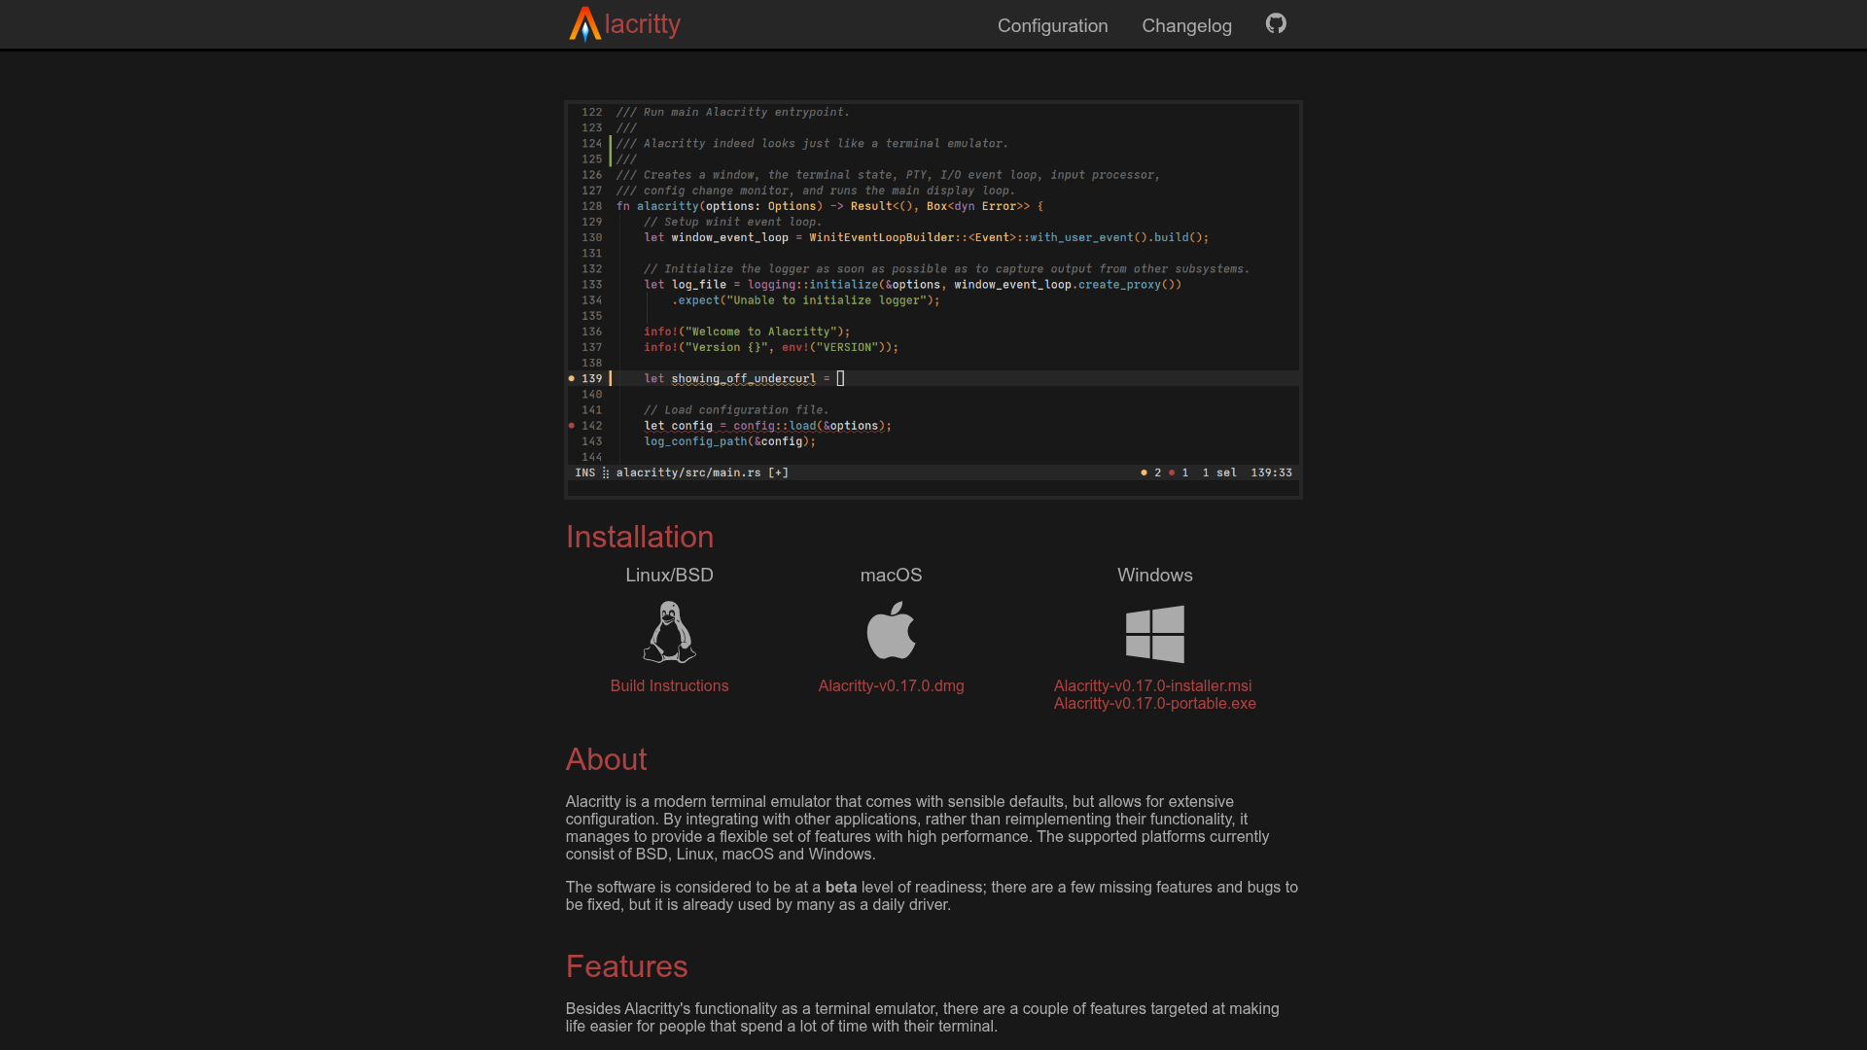Open the Configuration page
1867x1050 pixels.
(1052, 25)
